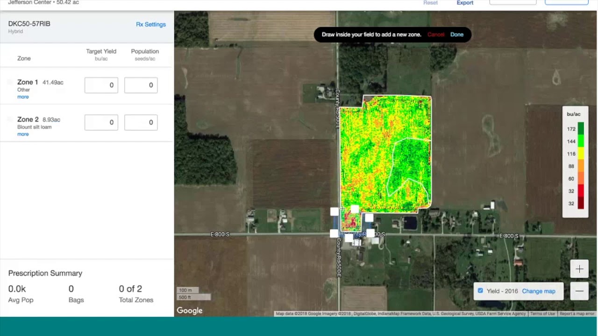Click the Reset button
The width and height of the screenshot is (598, 336).
(430, 3)
